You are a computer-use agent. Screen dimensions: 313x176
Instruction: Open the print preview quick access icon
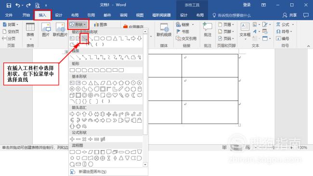pos(38,5)
